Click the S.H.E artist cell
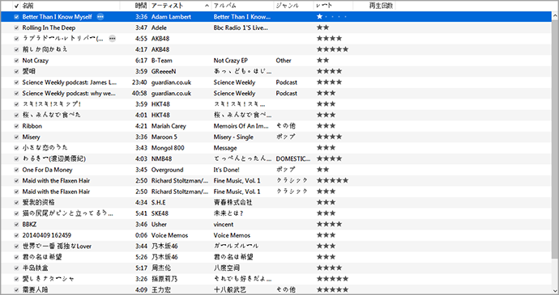Image resolution: width=559 pixels, height=295 pixels. point(158,203)
